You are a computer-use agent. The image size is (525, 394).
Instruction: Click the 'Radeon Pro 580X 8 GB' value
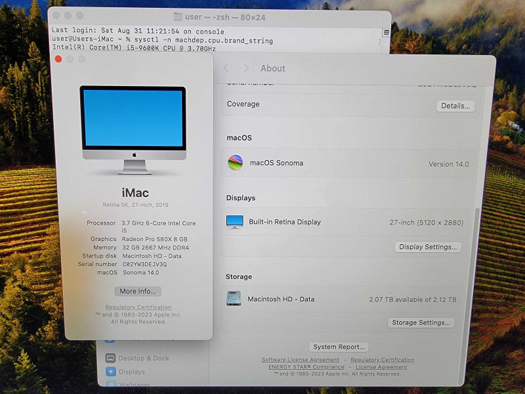click(155, 239)
